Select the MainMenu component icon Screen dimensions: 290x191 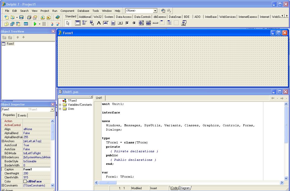[x=85, y=23]
